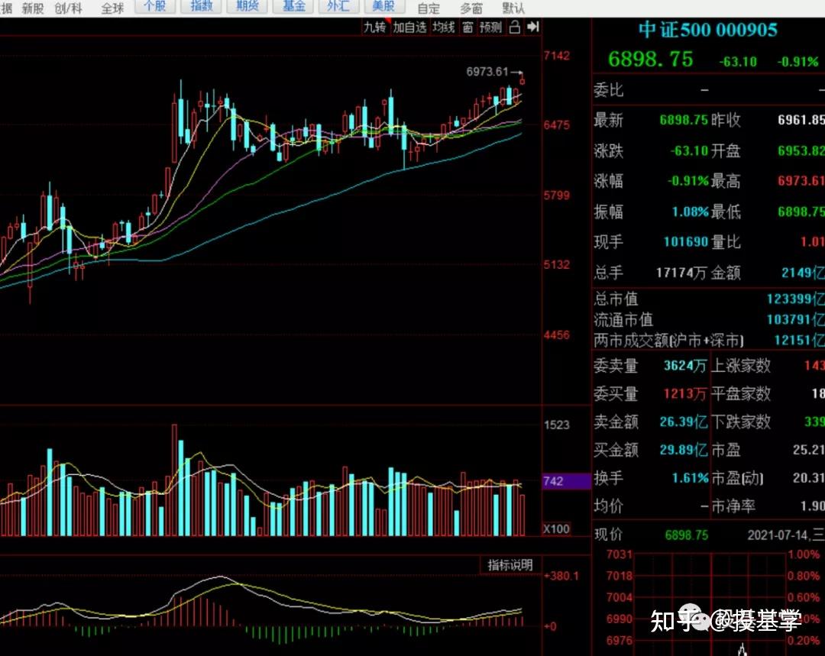Open the 全球 menu item

112,8
